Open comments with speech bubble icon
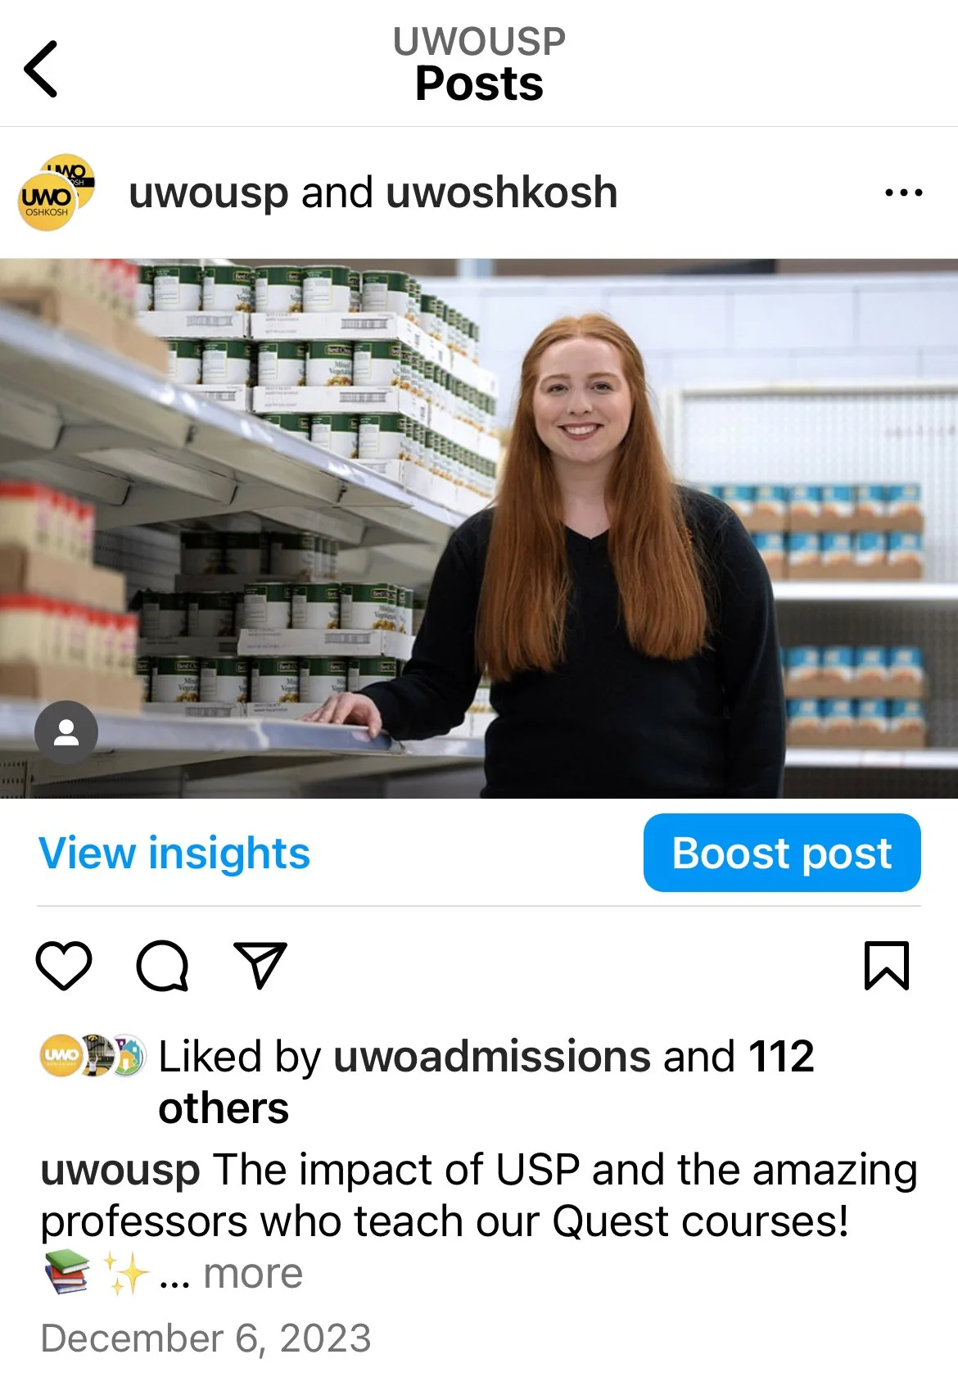 click(162, 966)
